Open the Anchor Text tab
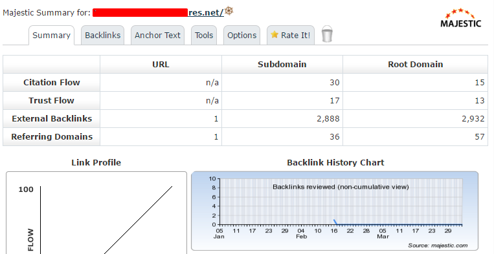 (x=157, y=35)
